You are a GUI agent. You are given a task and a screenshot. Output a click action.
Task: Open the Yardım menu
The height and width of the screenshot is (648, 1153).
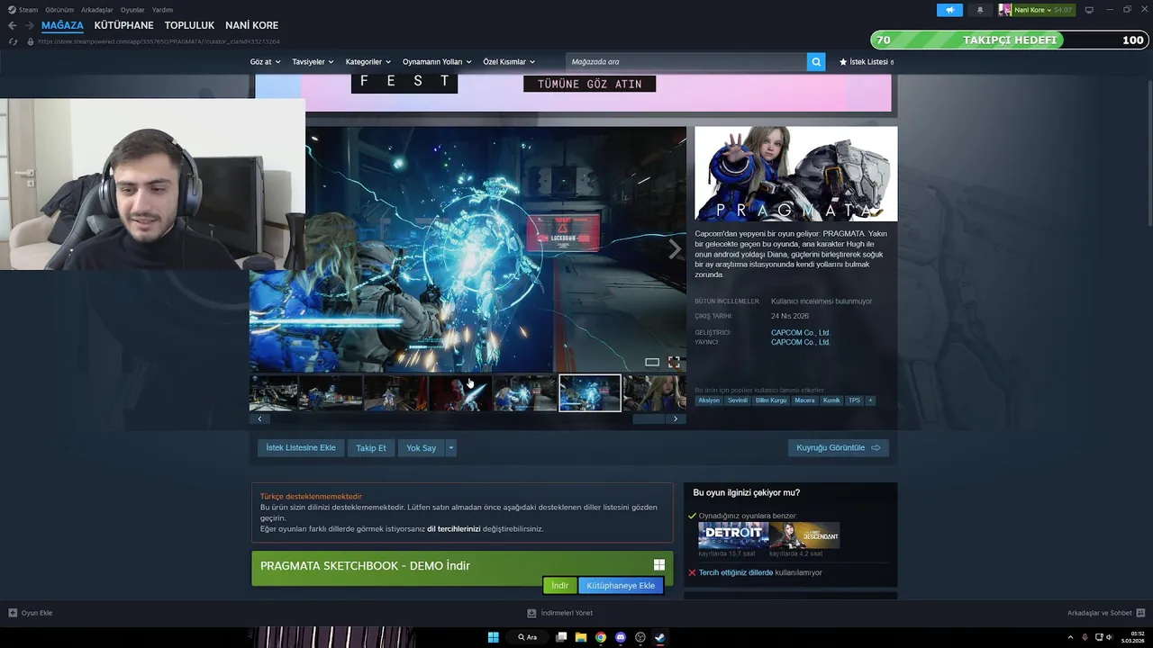pyautogui.click(x=162, y=10)
